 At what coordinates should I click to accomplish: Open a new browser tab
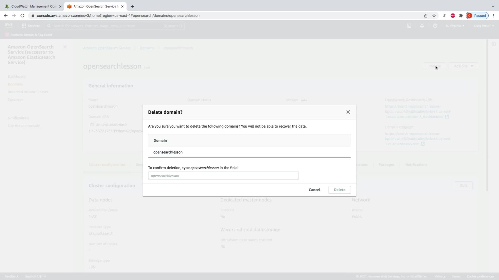point(132,6)
